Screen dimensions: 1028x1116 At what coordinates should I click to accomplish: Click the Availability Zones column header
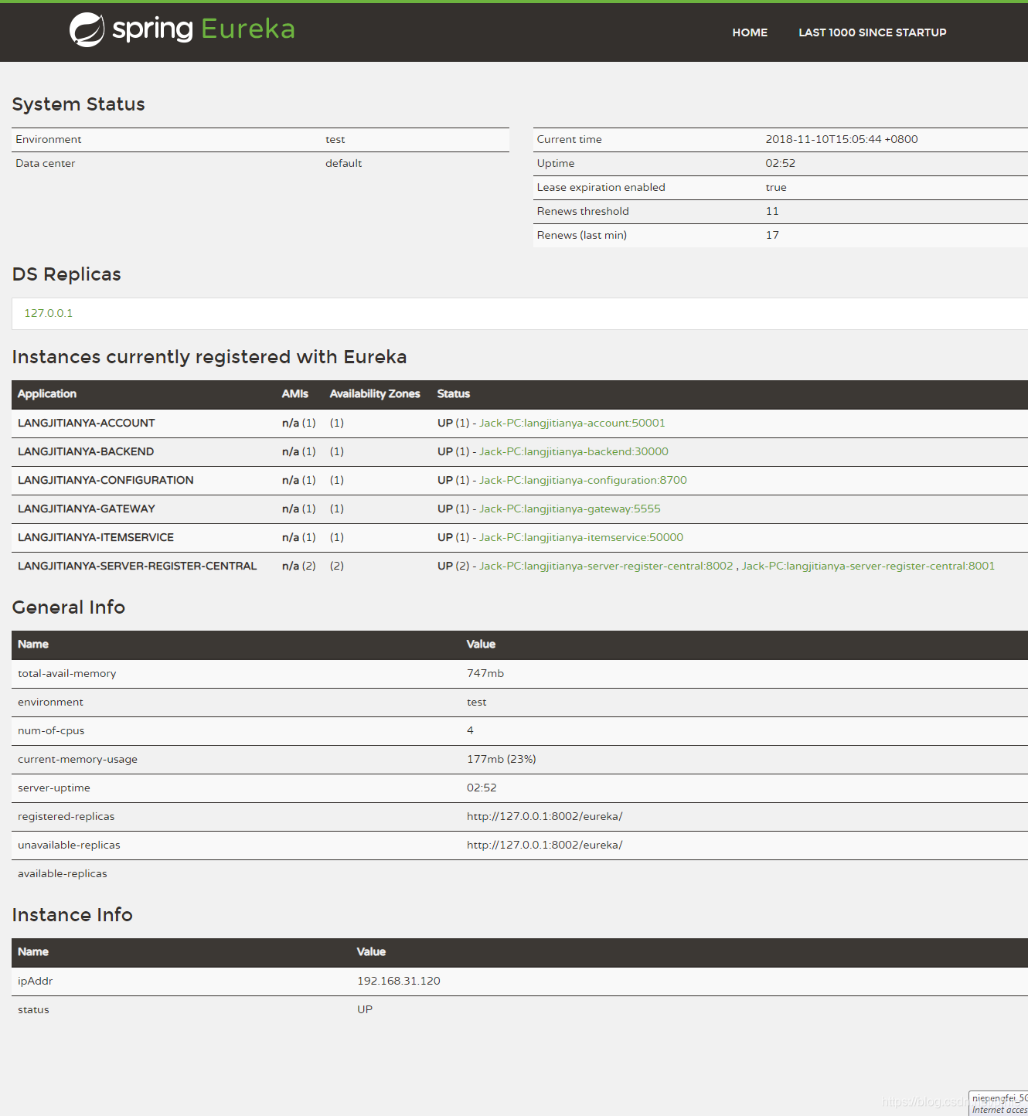coord(375,394)
